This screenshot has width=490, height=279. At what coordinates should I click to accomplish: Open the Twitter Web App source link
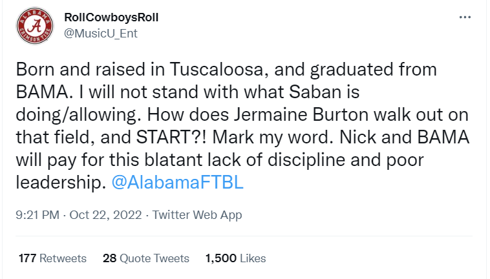click(197, 214)
